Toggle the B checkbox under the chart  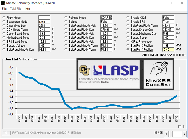pos(180,127)
